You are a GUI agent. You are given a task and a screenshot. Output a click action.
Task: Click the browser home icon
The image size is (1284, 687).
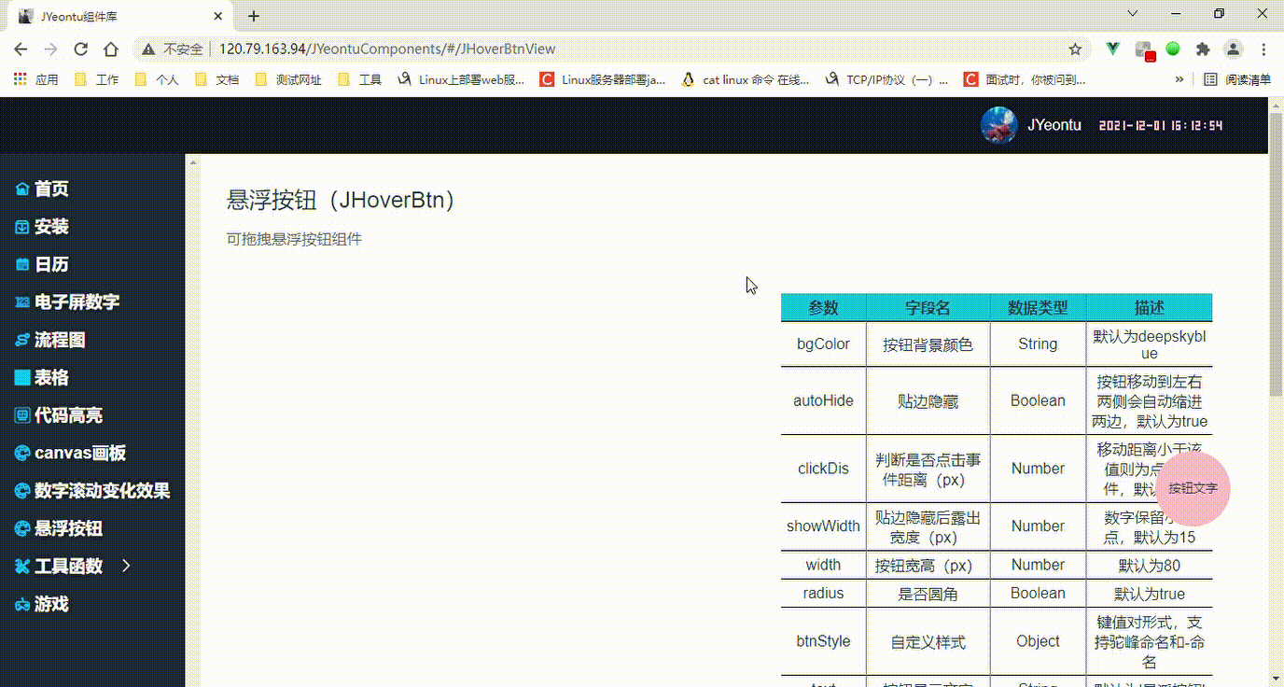click(x=111, y=49)
